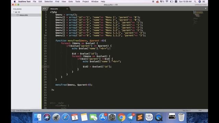Open the Goto menu
The height and width of the screenshot is (123, 219).
click(x=70, y=1)
